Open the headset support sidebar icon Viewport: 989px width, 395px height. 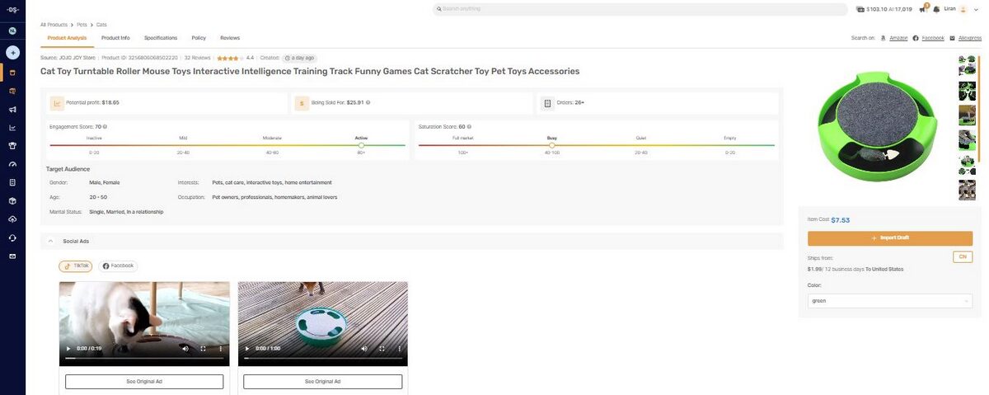pos(12,237)
